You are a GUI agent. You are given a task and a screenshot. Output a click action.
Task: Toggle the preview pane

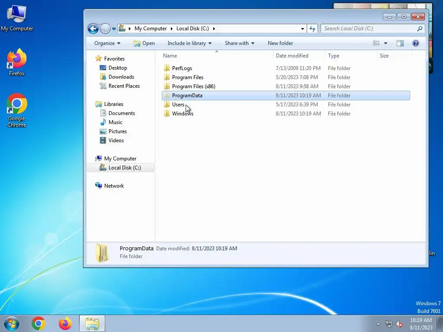[x=400, y=43]
